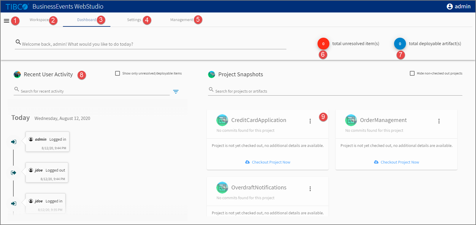This screenshot has width=476, height=225.
Task: Switch to the Workspace tab
Action: pyautogui.click(x=39, y=20)
